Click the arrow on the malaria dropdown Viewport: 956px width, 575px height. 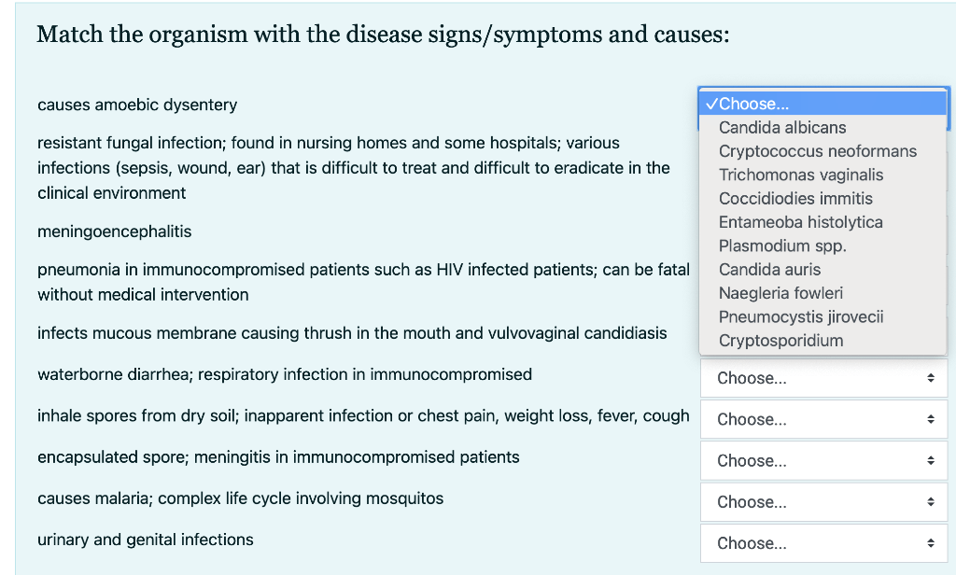pos(929,501)
